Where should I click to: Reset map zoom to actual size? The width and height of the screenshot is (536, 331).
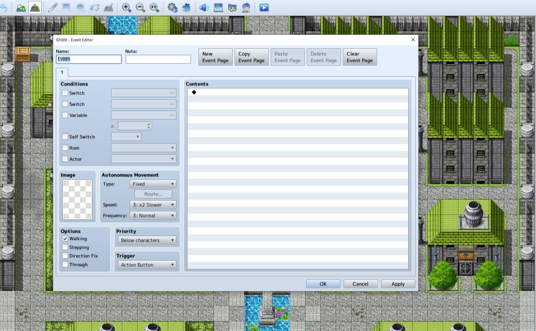[x=155, y=7]
